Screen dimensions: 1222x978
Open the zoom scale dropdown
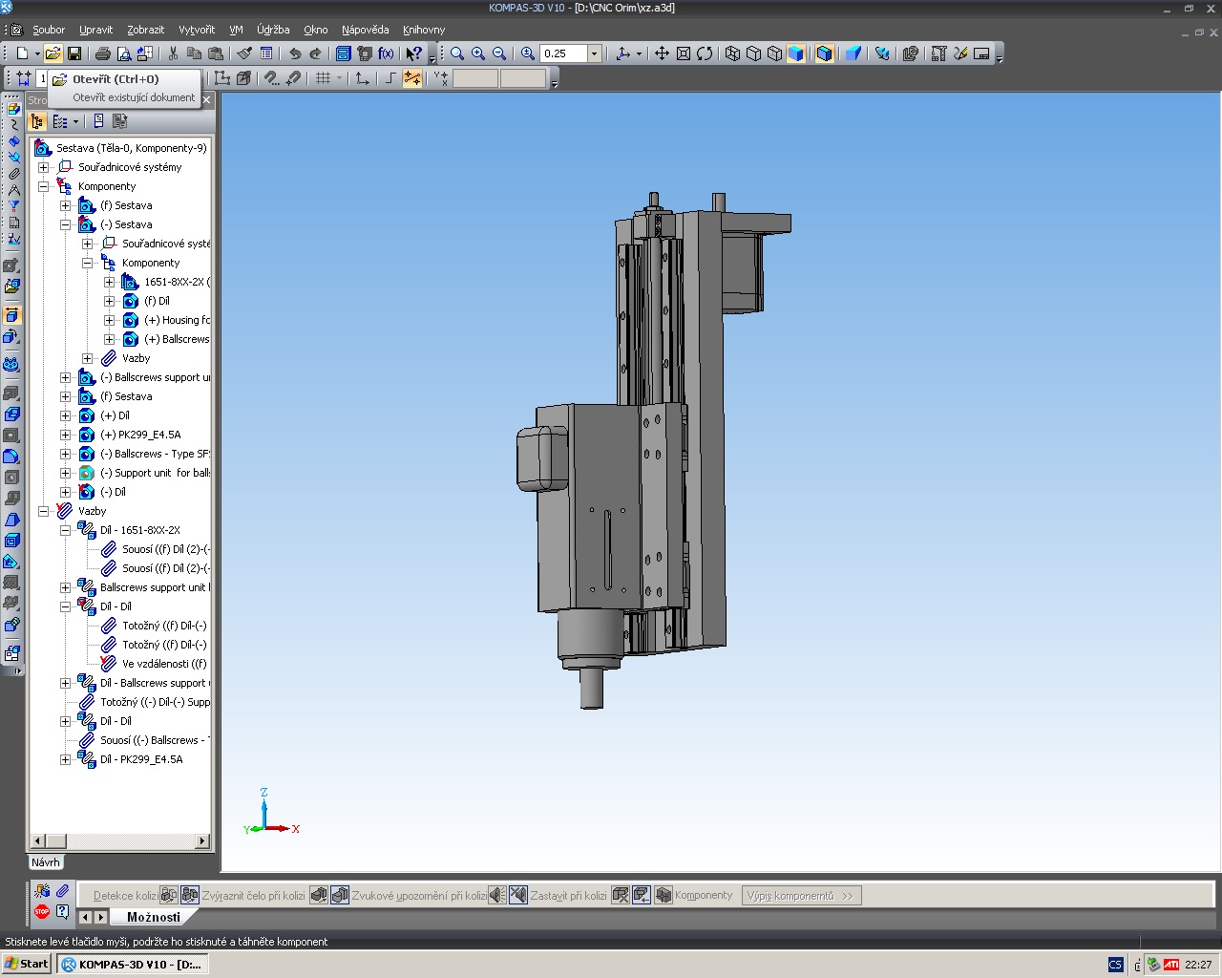tap(594, 54)
